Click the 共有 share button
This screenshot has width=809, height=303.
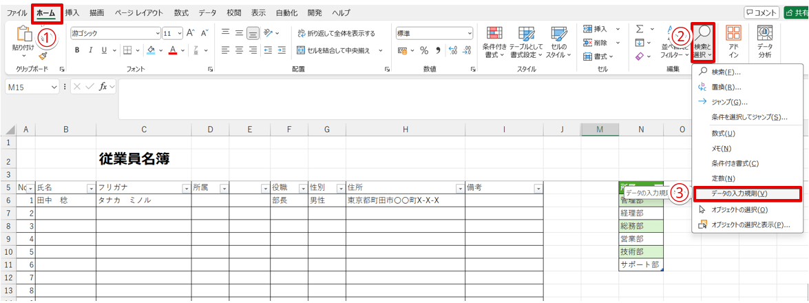[796, 13]
